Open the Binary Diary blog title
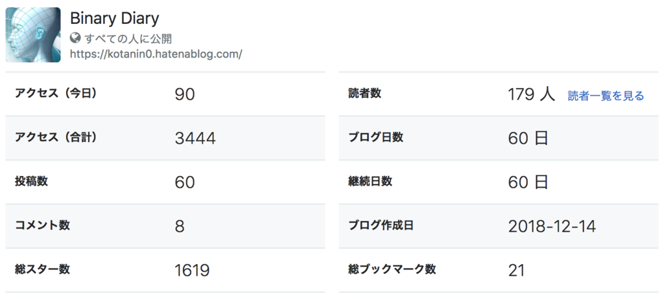The image size is (664, 299). point(114,19)
